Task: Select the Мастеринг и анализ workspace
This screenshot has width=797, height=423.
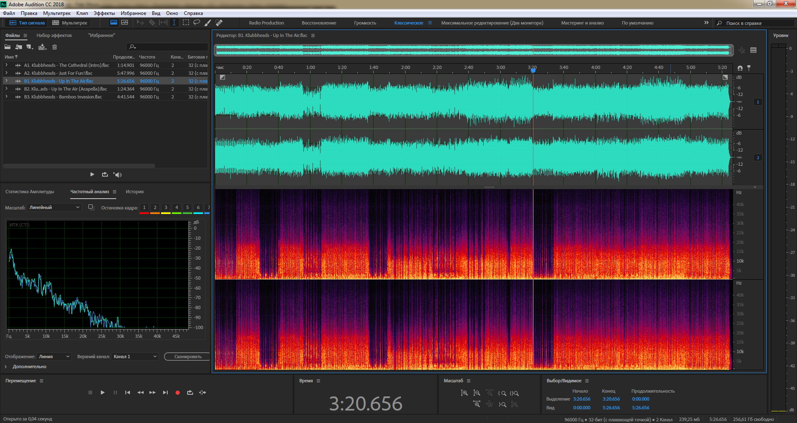Action: pos(582,23)
